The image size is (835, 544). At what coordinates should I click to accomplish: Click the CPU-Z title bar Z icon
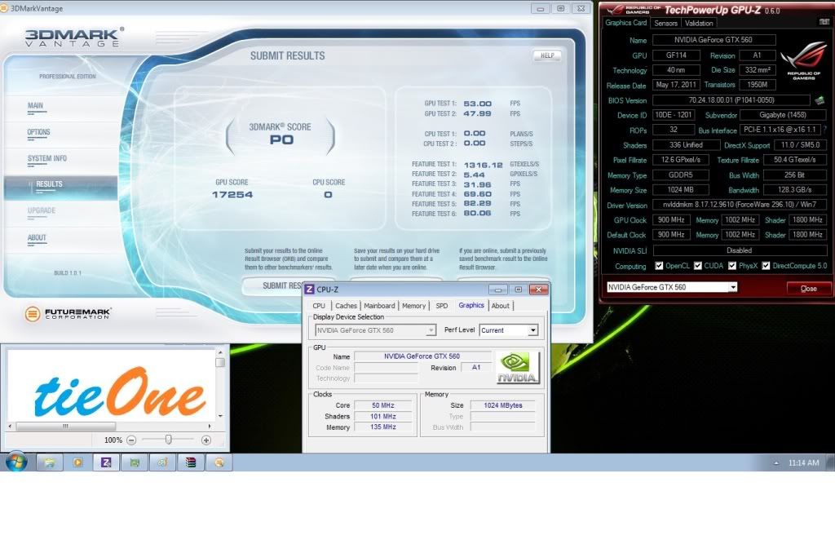309,290
